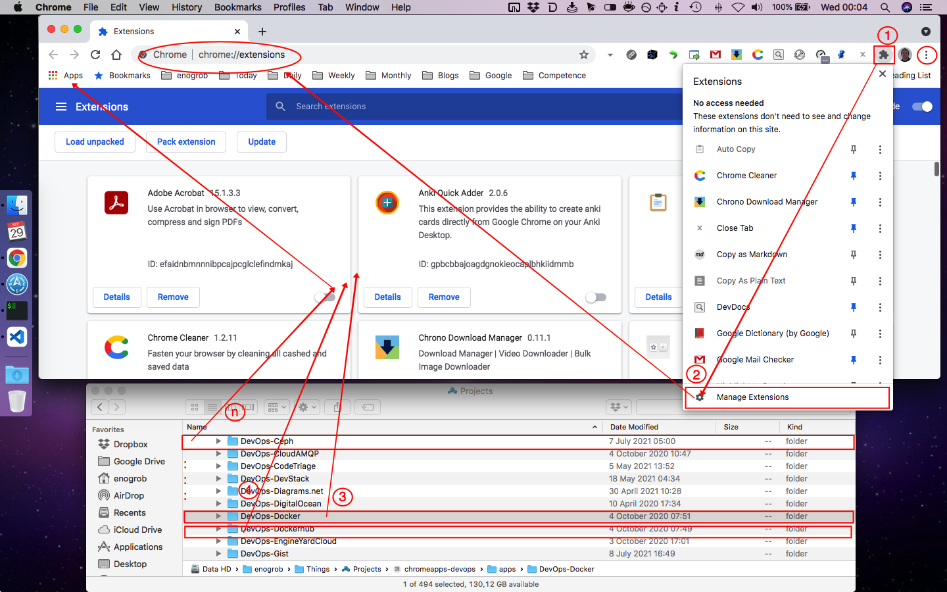This screenshot has height=592, width=947.
Task: Click the Chrome Cleaner card logo
Action: coord(116,347)
